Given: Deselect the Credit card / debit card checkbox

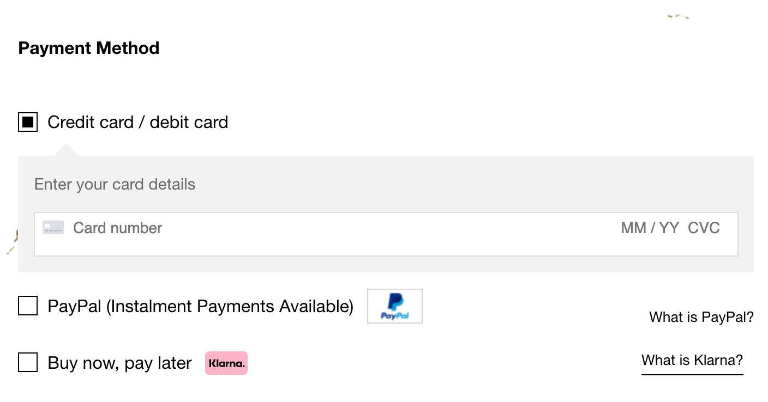Looking at the screenshot, I should tap(28, 122).
